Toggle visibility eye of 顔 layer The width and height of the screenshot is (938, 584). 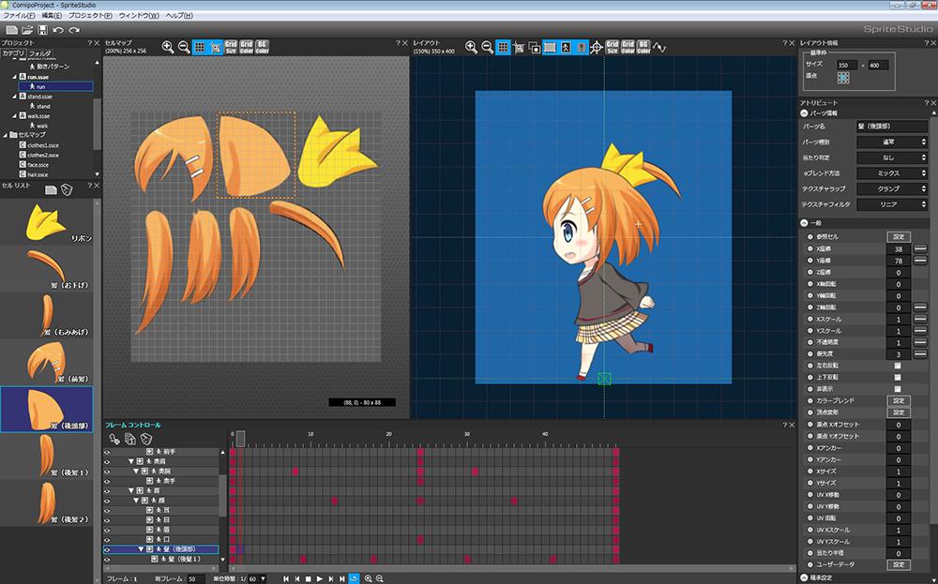coord(107,501)
